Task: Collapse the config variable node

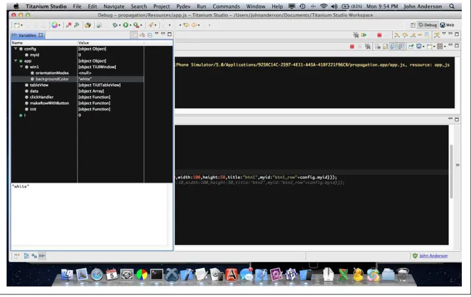Action: (x=15, y=49)
